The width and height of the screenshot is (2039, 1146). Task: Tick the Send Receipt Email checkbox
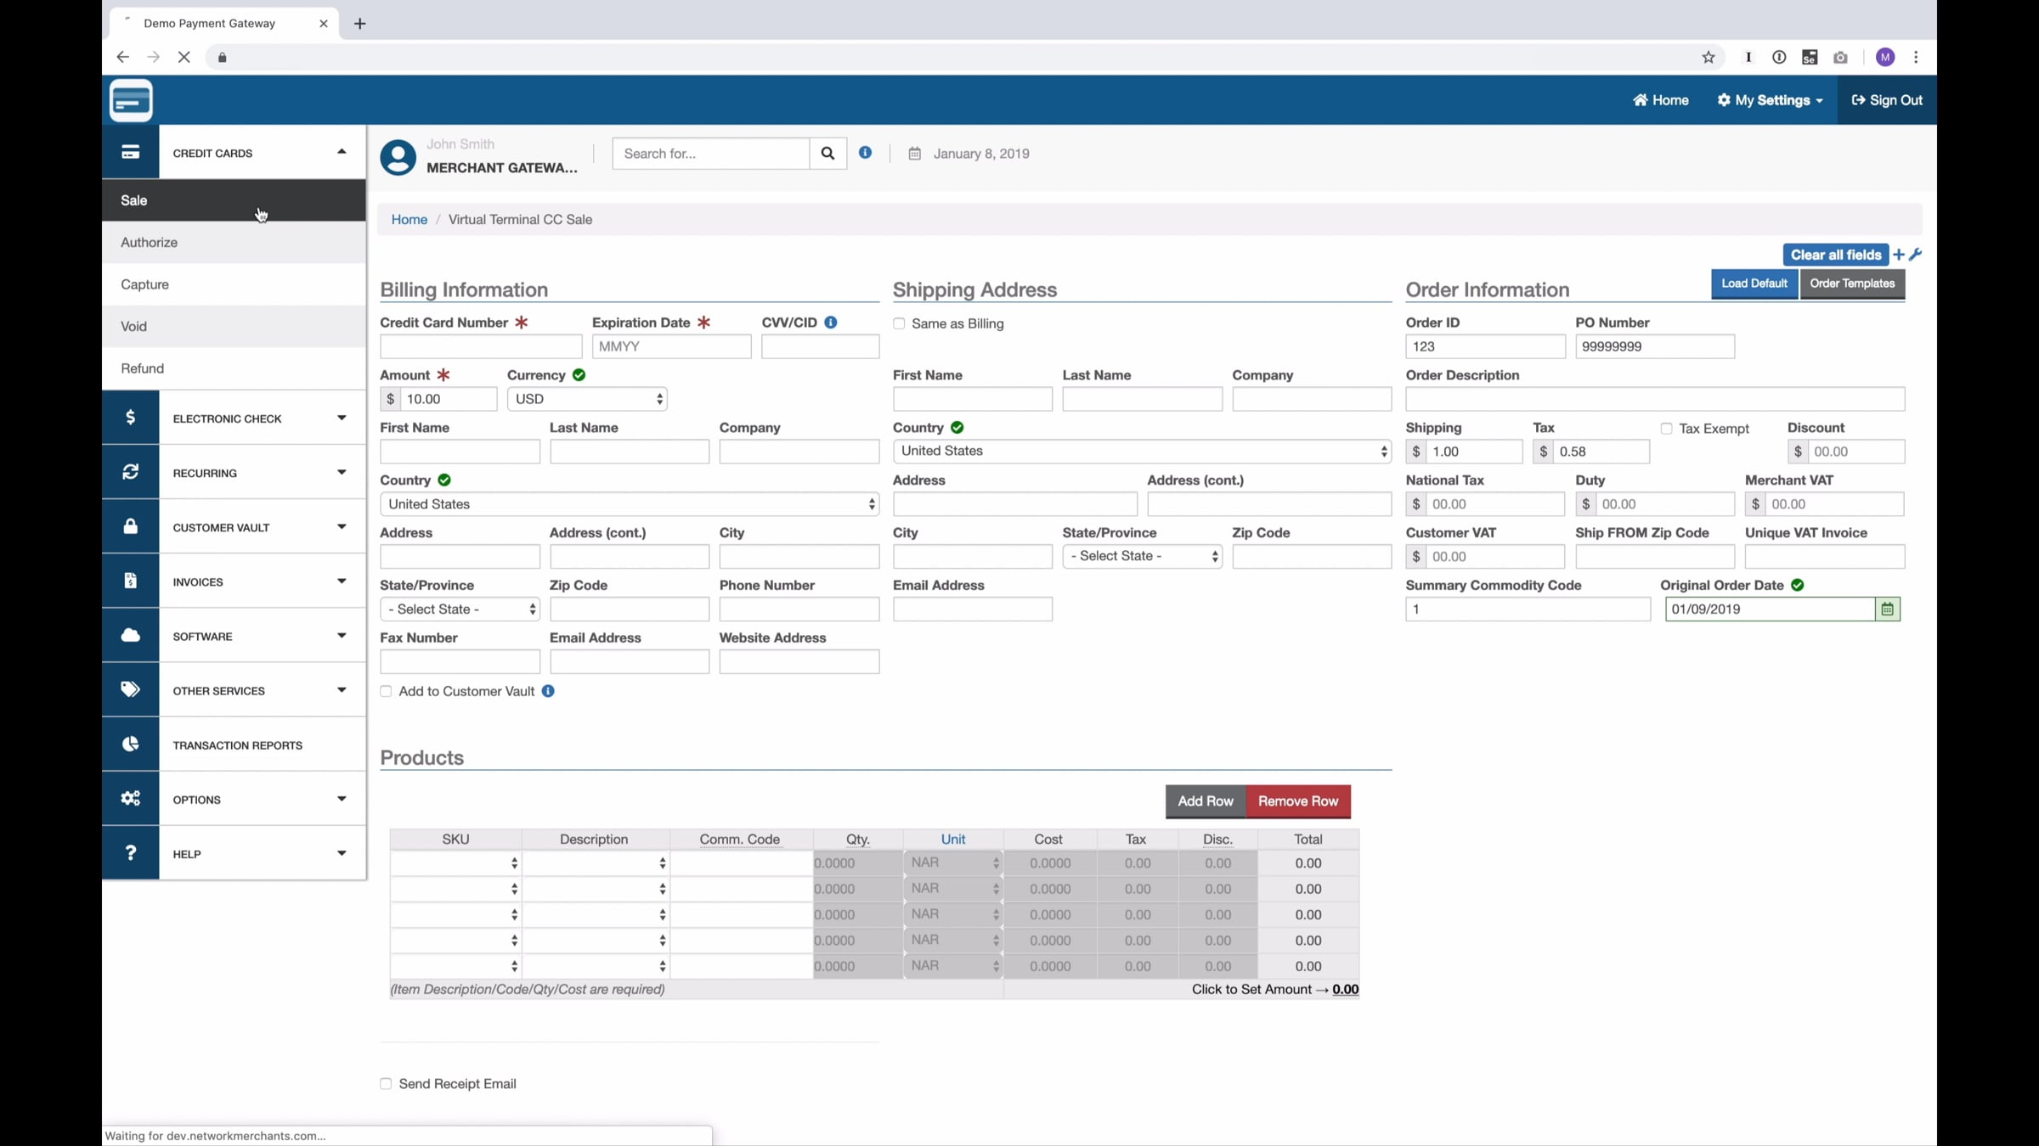[x=386, y=1084]
